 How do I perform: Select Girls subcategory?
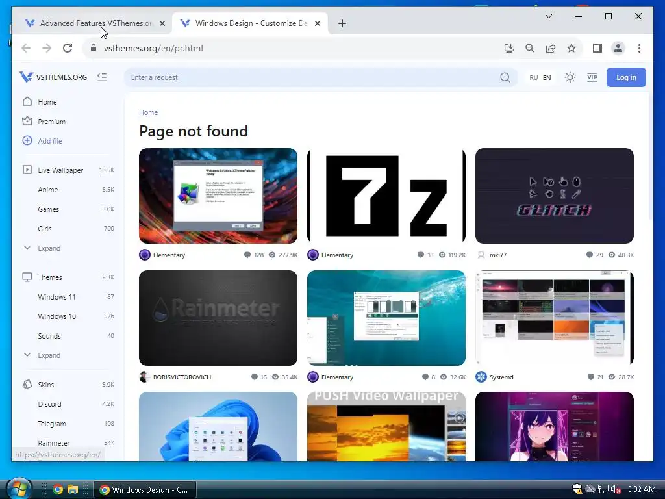[45, 229]
